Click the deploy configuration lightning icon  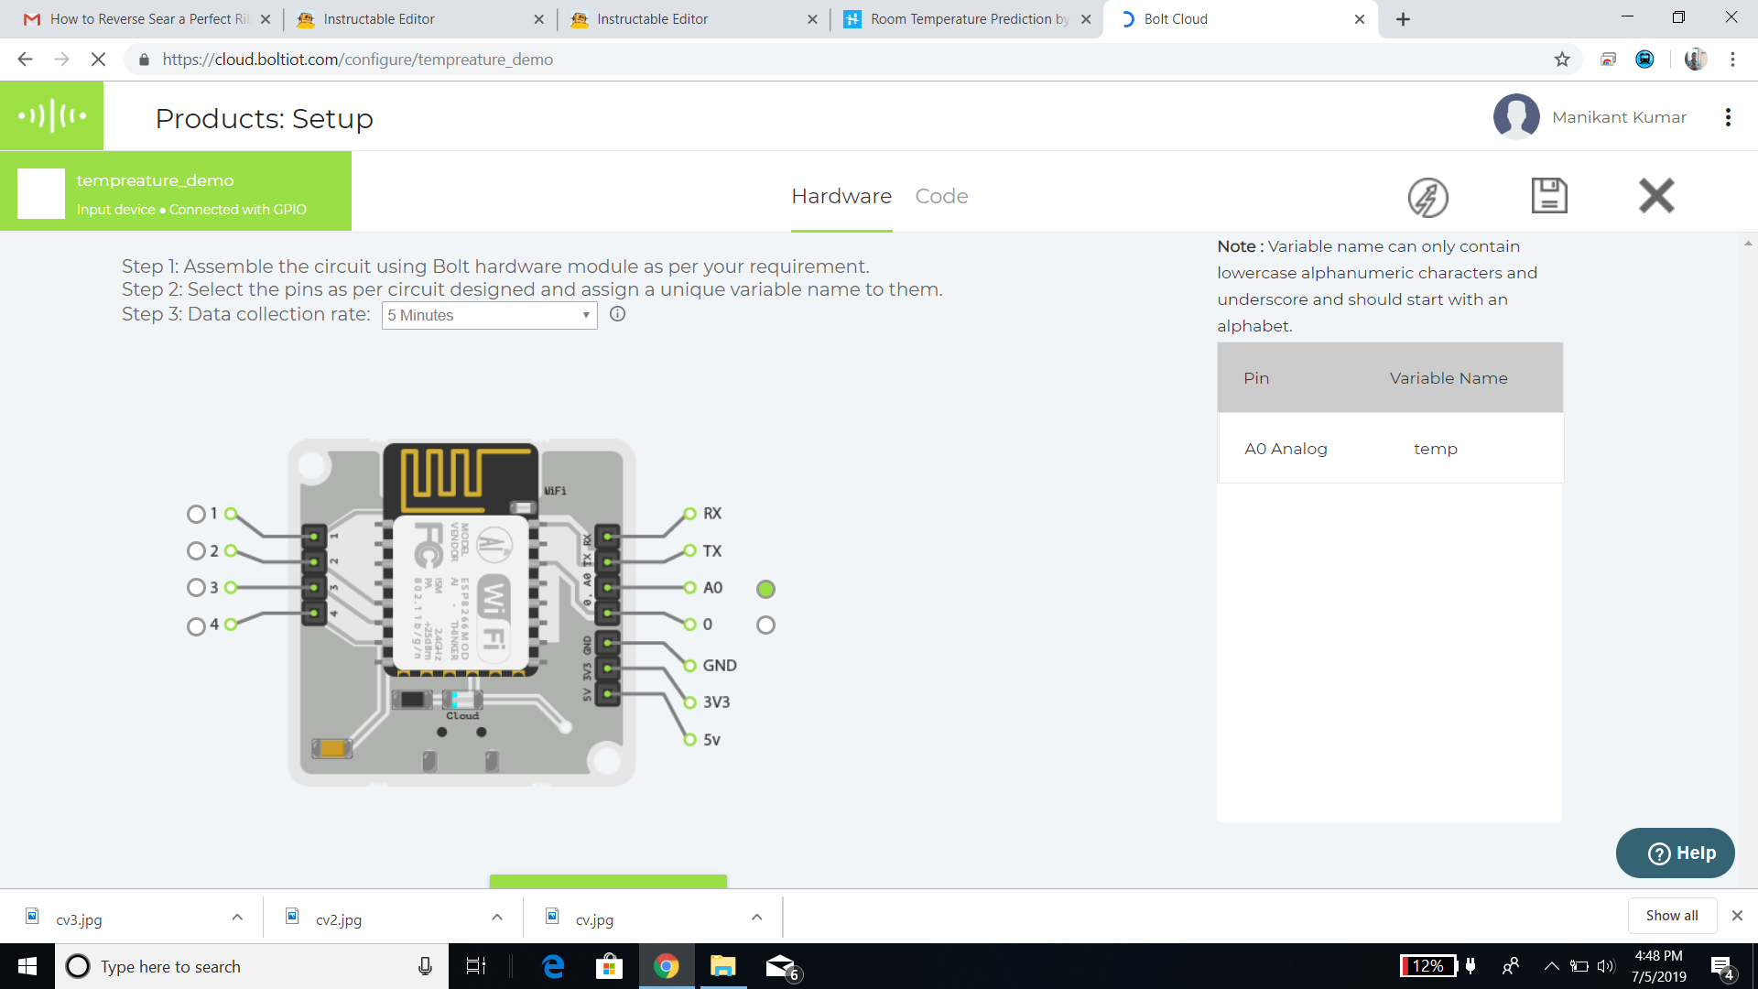click(x=1427, y=197)
